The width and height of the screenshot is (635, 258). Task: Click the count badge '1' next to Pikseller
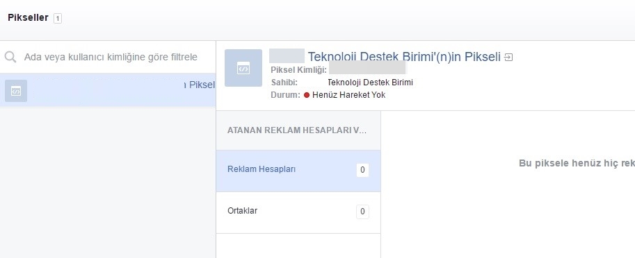click(58, 18)
